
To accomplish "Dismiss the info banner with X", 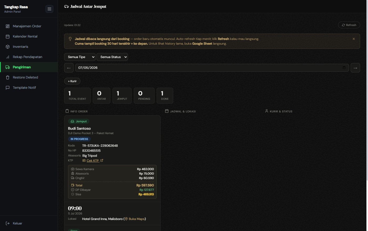I will point(354,39).
